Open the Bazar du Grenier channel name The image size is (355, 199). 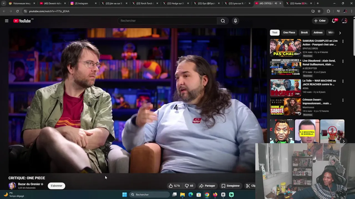29,184
